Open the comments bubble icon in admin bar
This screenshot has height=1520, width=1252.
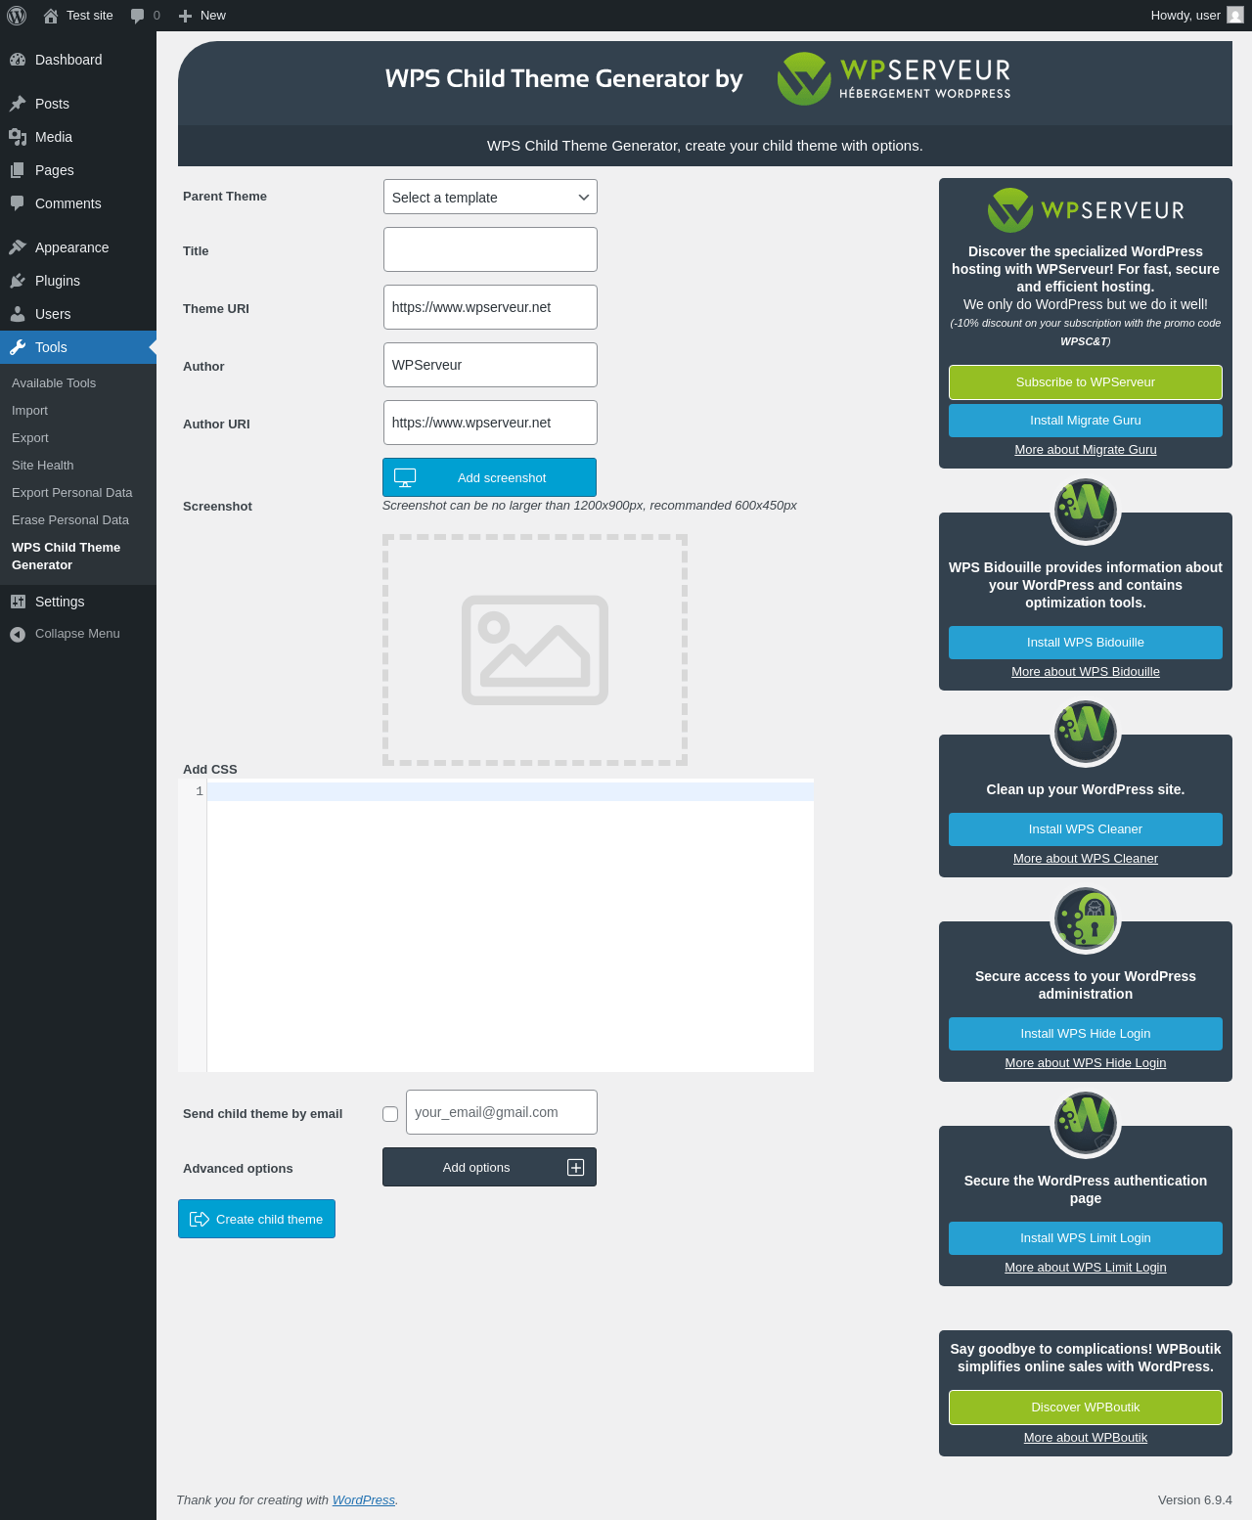click(138, 16)
